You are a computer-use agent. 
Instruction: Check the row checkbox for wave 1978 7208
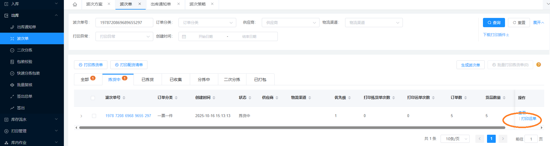click(94, 116)
